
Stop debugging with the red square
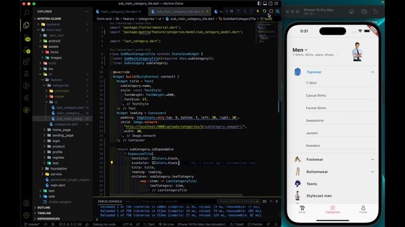(x=271, y=11)
